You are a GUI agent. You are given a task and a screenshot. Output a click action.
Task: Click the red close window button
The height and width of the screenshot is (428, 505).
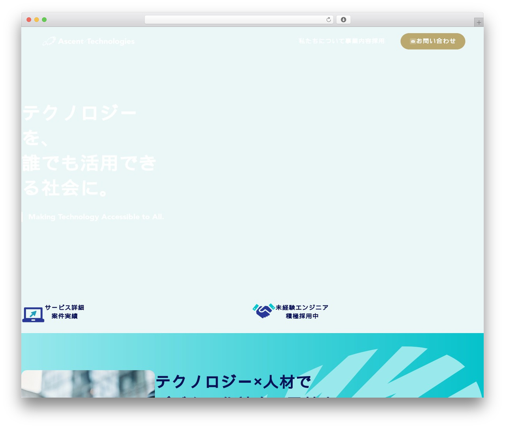pos(29,20)
